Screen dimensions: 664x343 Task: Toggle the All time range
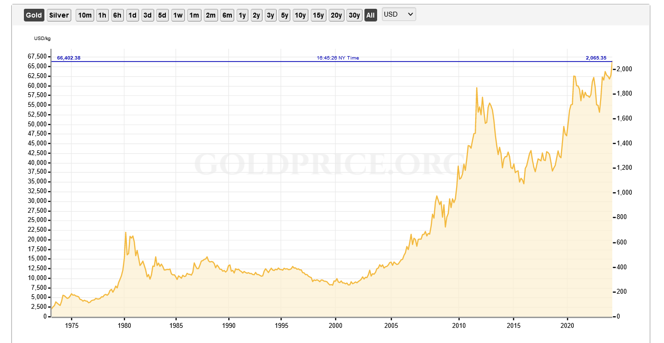point(370,15)
